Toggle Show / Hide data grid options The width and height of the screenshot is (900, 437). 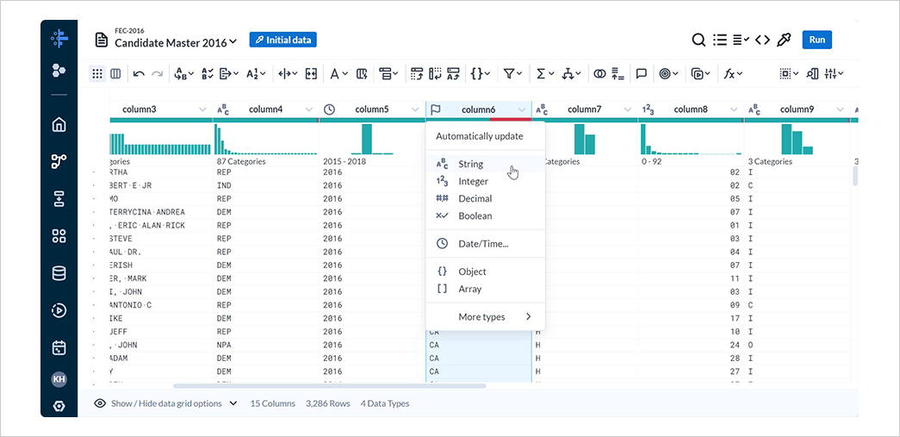coord(166,403)
